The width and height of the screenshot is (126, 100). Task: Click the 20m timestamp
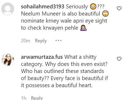pyautogui.click(x=26, y=41)
